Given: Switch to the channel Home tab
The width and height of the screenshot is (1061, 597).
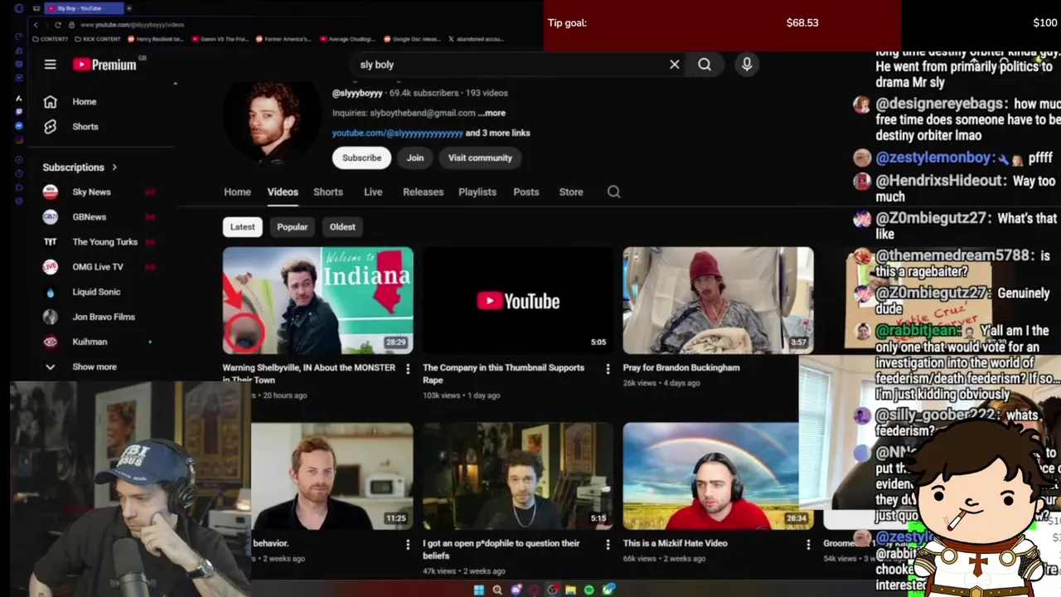Looking at the screenshot, I should [237, 192].
